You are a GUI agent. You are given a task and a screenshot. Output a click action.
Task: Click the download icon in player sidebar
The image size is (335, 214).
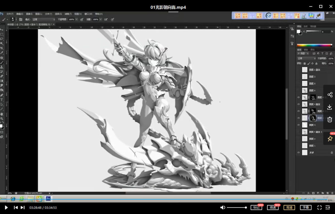(330, 107)
